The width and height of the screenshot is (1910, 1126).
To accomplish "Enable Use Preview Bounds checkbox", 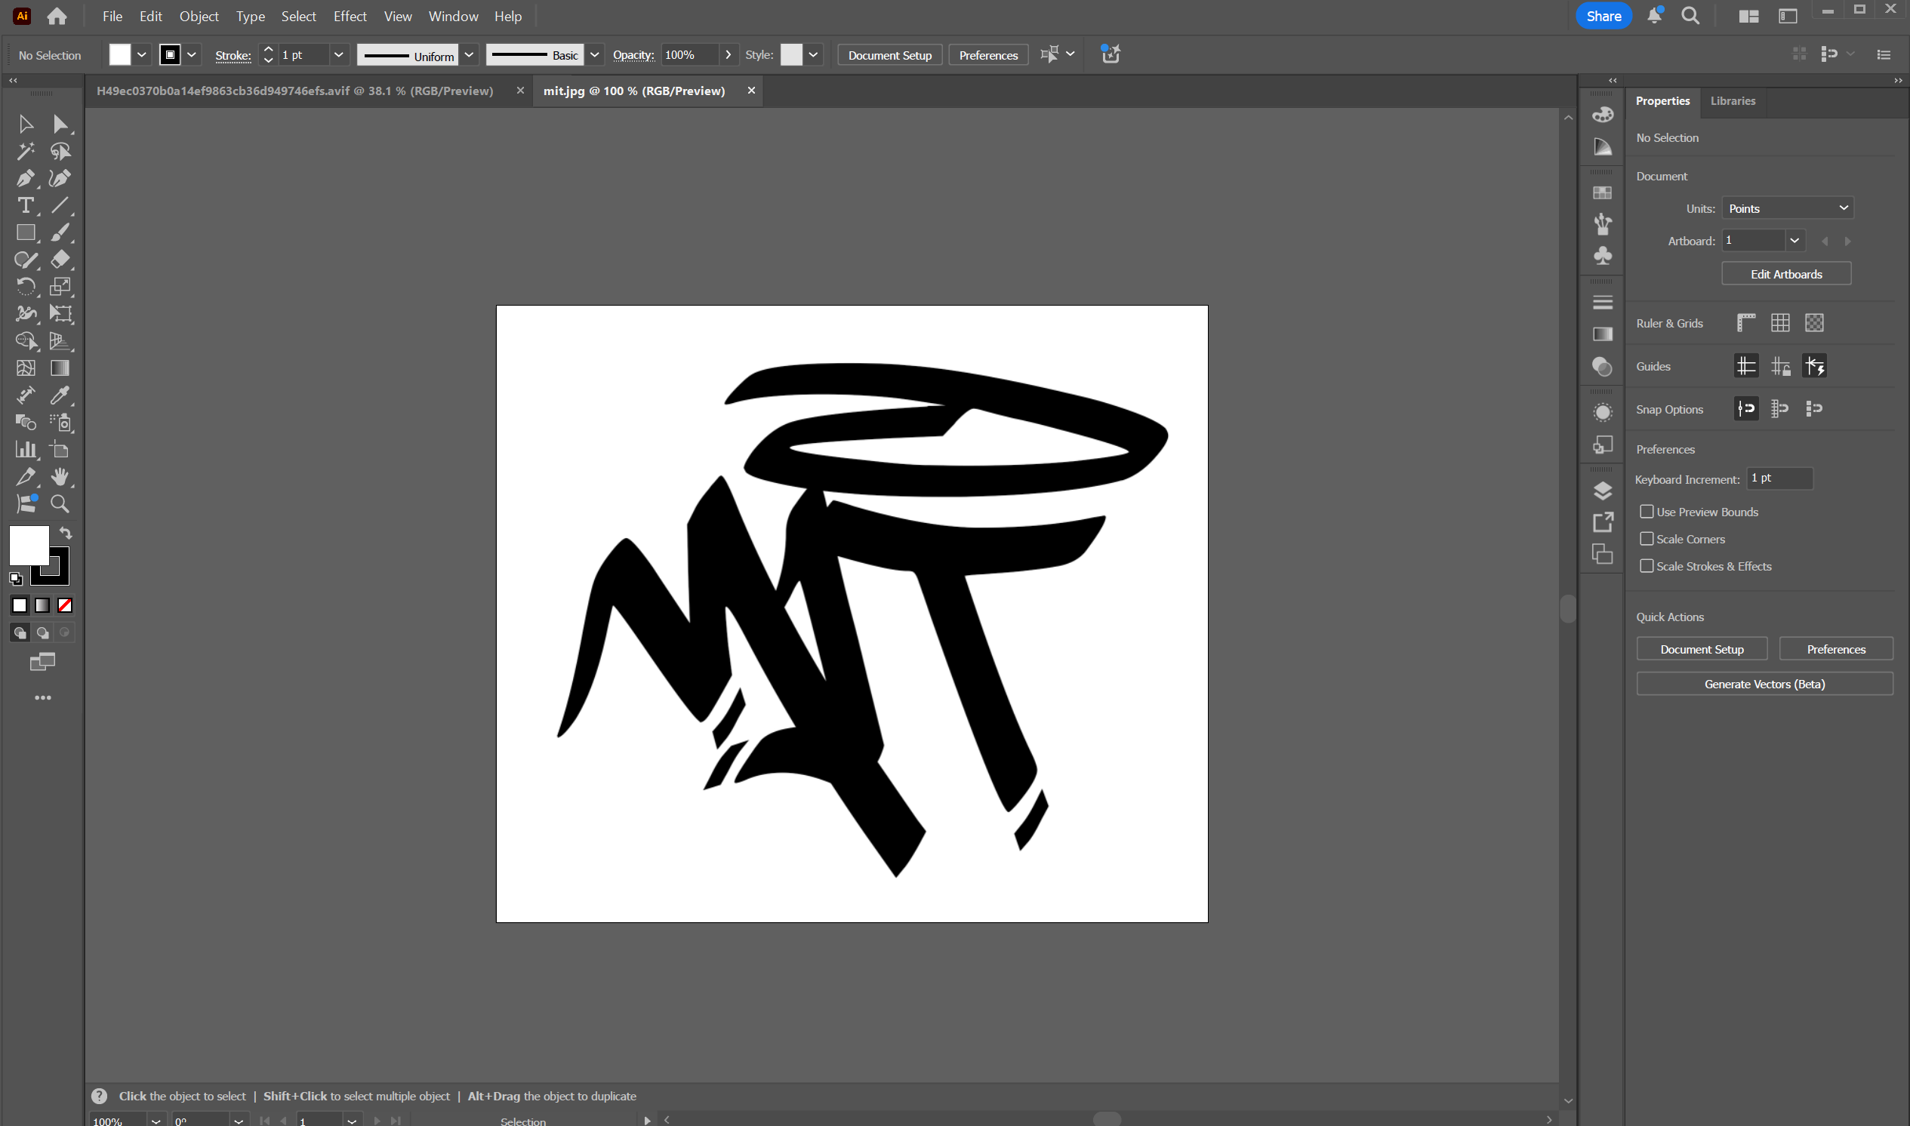I will pos(1646,512).
